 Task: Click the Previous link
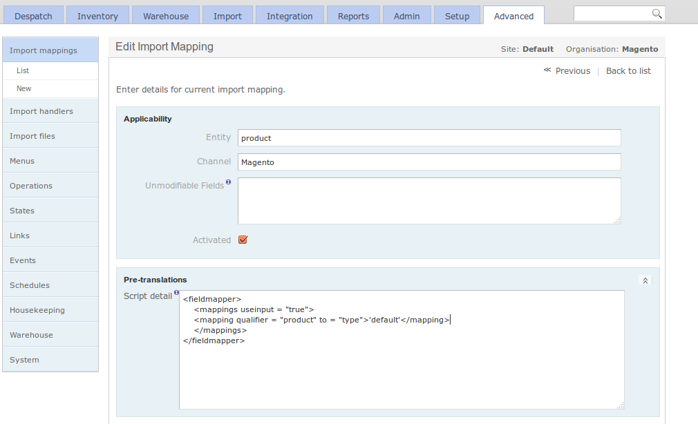(572, 70)
